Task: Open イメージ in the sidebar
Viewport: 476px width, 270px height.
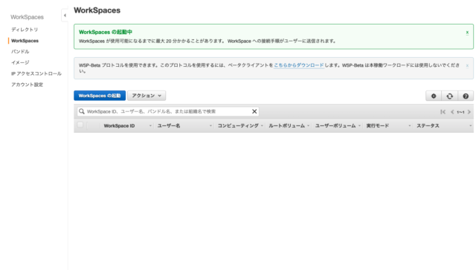Action: pos(20,62)
